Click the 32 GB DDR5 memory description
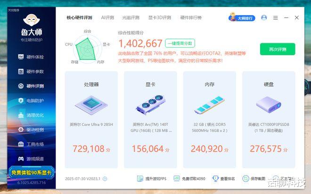Viewport: 311px width, 194px height. 209,128
